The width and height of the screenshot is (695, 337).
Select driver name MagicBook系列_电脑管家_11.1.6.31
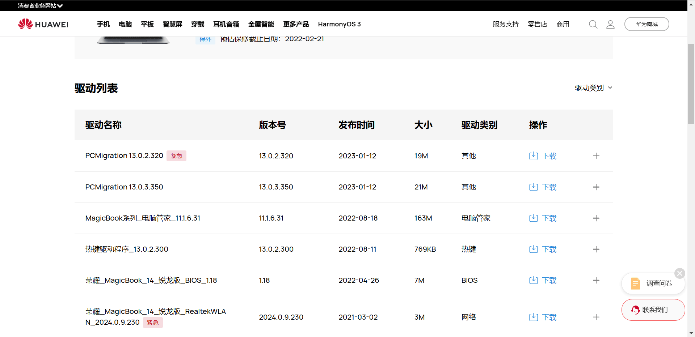click(143, 218)
